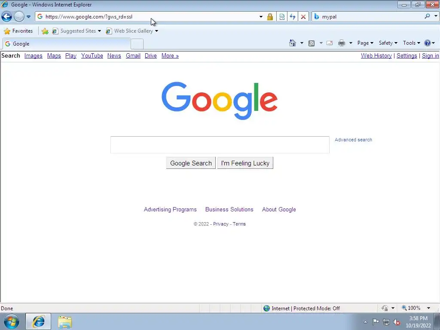Viewport: 440px width, 330px height.
Task: Click the Read Mail envelope icon
Action: pyautogui.click(x=330, y=43)
